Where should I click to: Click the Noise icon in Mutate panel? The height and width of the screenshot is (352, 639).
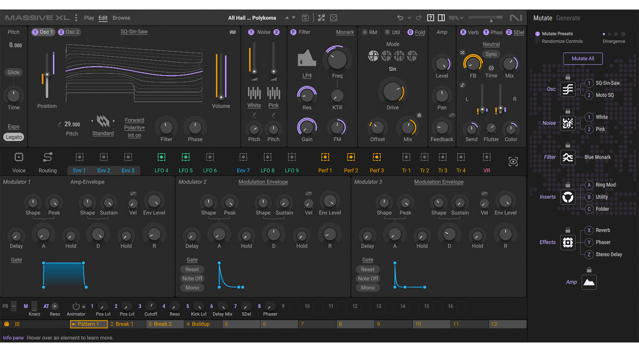(568, 123)
